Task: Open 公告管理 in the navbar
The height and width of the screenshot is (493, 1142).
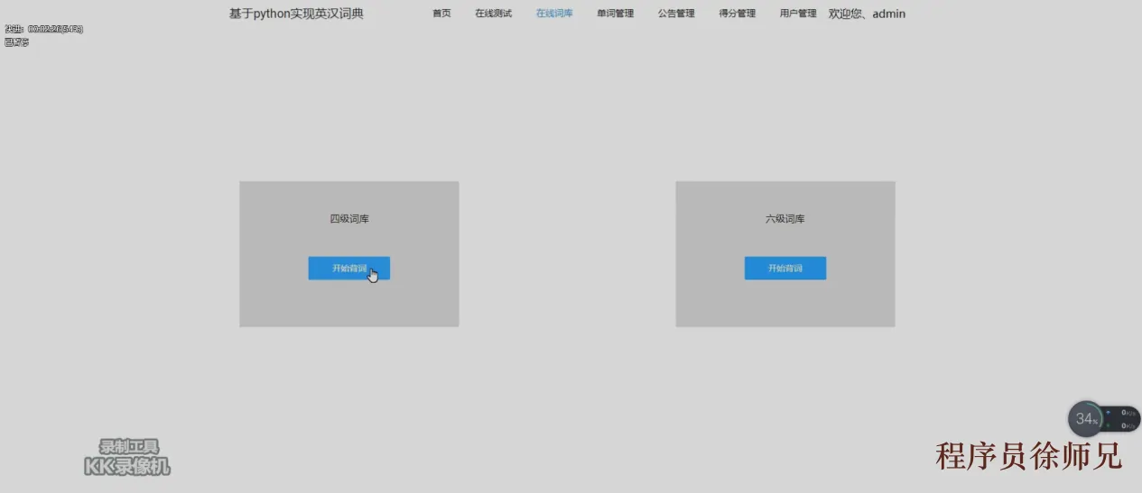Action: [676, 14]
